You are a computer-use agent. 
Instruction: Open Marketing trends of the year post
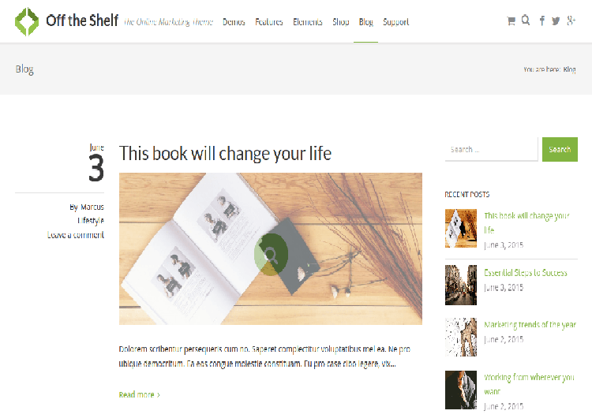click(x=530, y=324)
